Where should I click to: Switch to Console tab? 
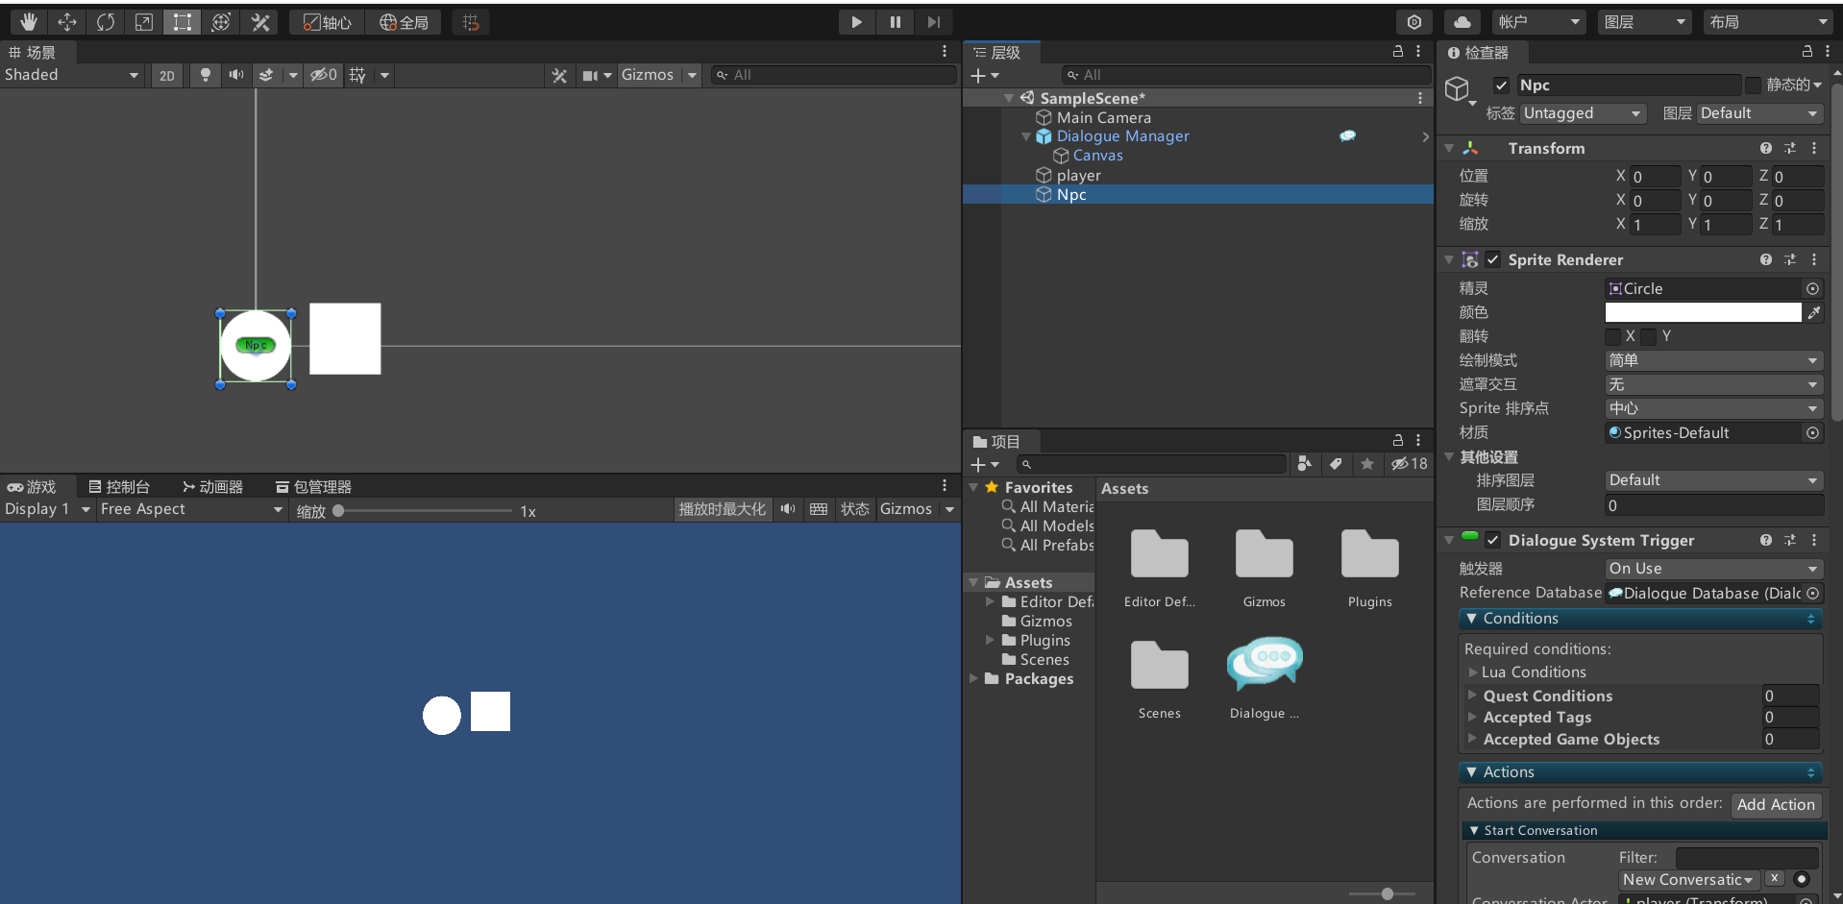click(x=119, y=487)
